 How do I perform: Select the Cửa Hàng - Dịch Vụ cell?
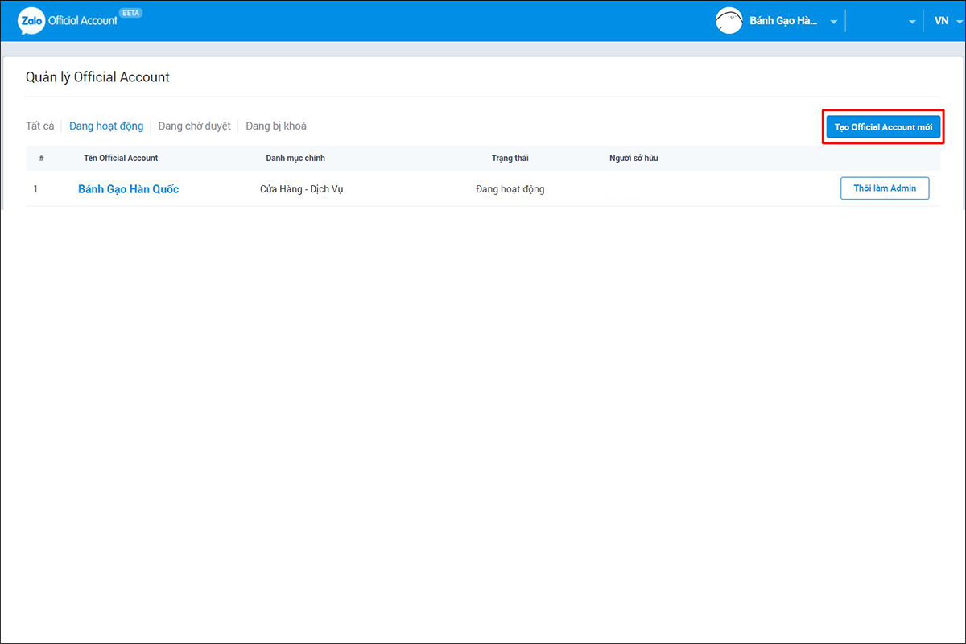point(302,190)
